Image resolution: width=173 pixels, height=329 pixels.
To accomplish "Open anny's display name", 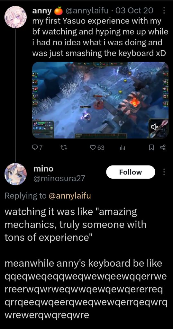I will point(42,11).
